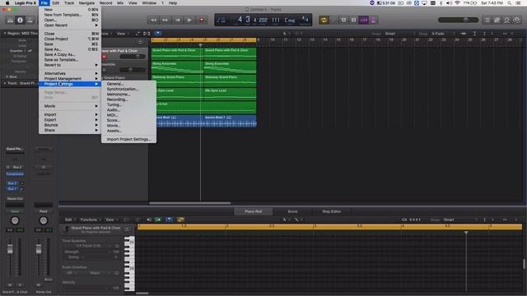Choose Save As... from File menu
The image size is (527, 296).
point(70,49)
